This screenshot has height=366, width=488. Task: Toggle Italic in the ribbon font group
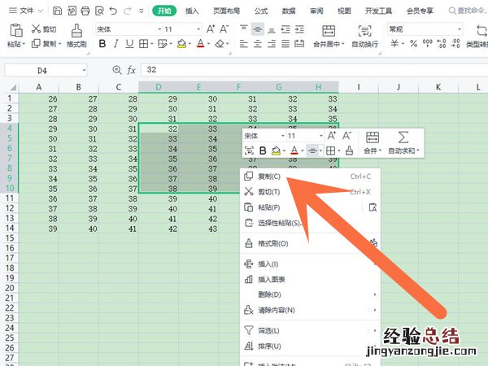coord(114,44)
